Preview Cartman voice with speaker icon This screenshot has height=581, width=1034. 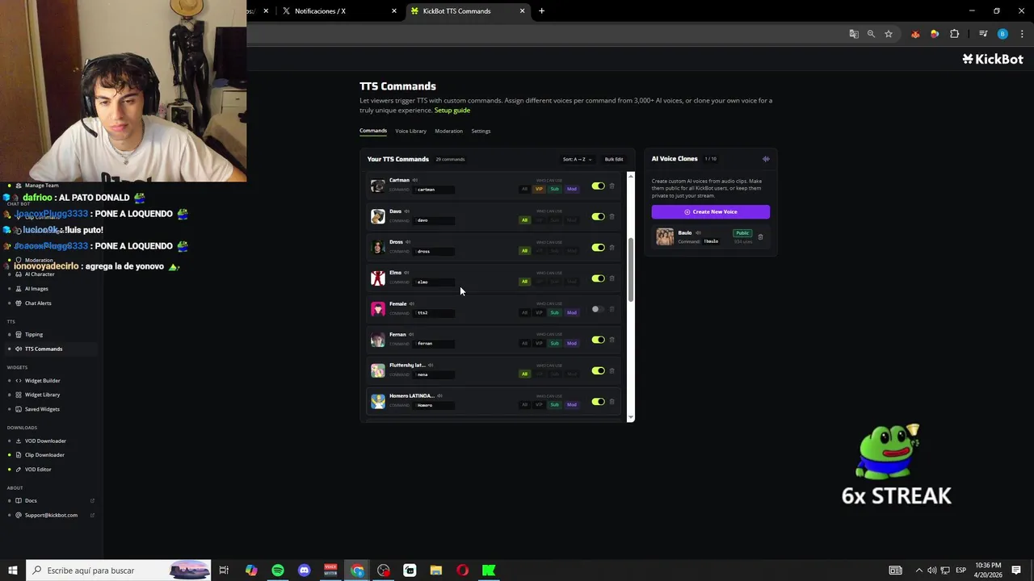(415, 180)
